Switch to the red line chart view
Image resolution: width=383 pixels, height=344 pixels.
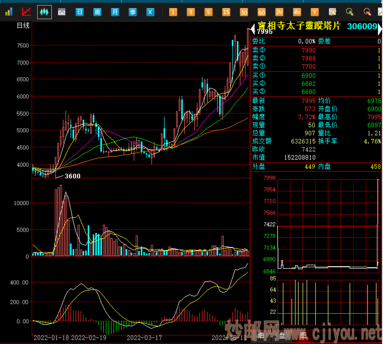click(26, 12)
